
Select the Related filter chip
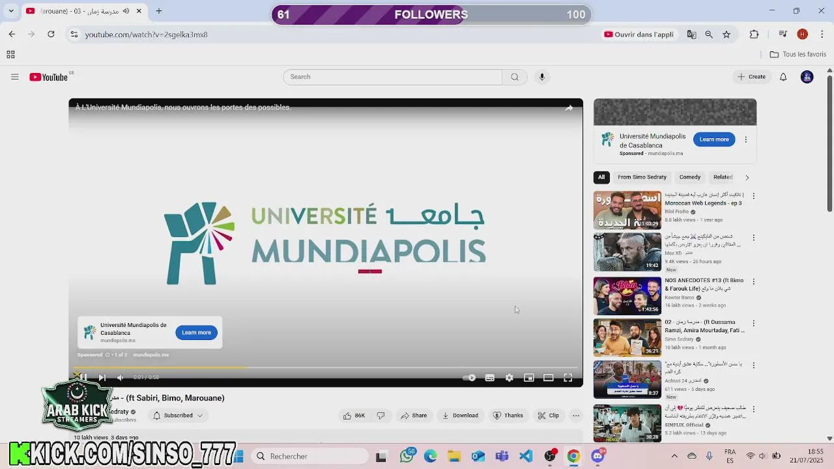(723, 177)
